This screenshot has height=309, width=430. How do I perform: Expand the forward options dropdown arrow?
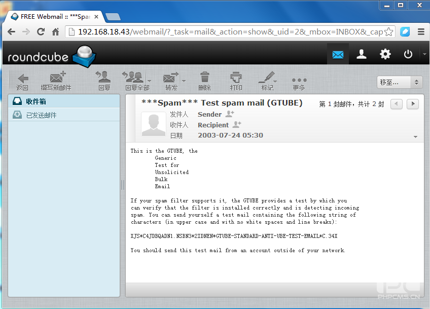tap(184, 81)
